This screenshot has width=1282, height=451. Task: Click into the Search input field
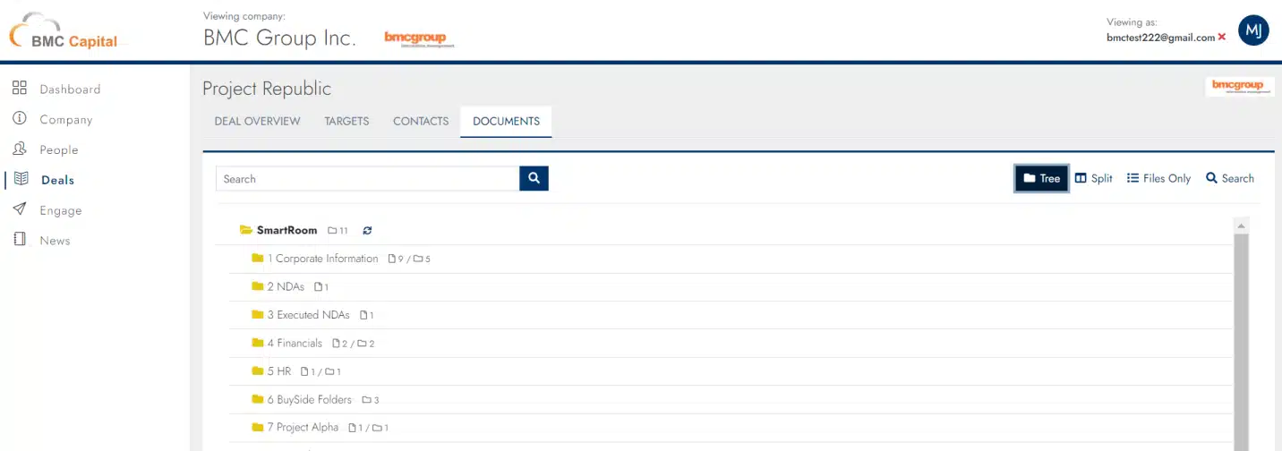coord(368,178)
